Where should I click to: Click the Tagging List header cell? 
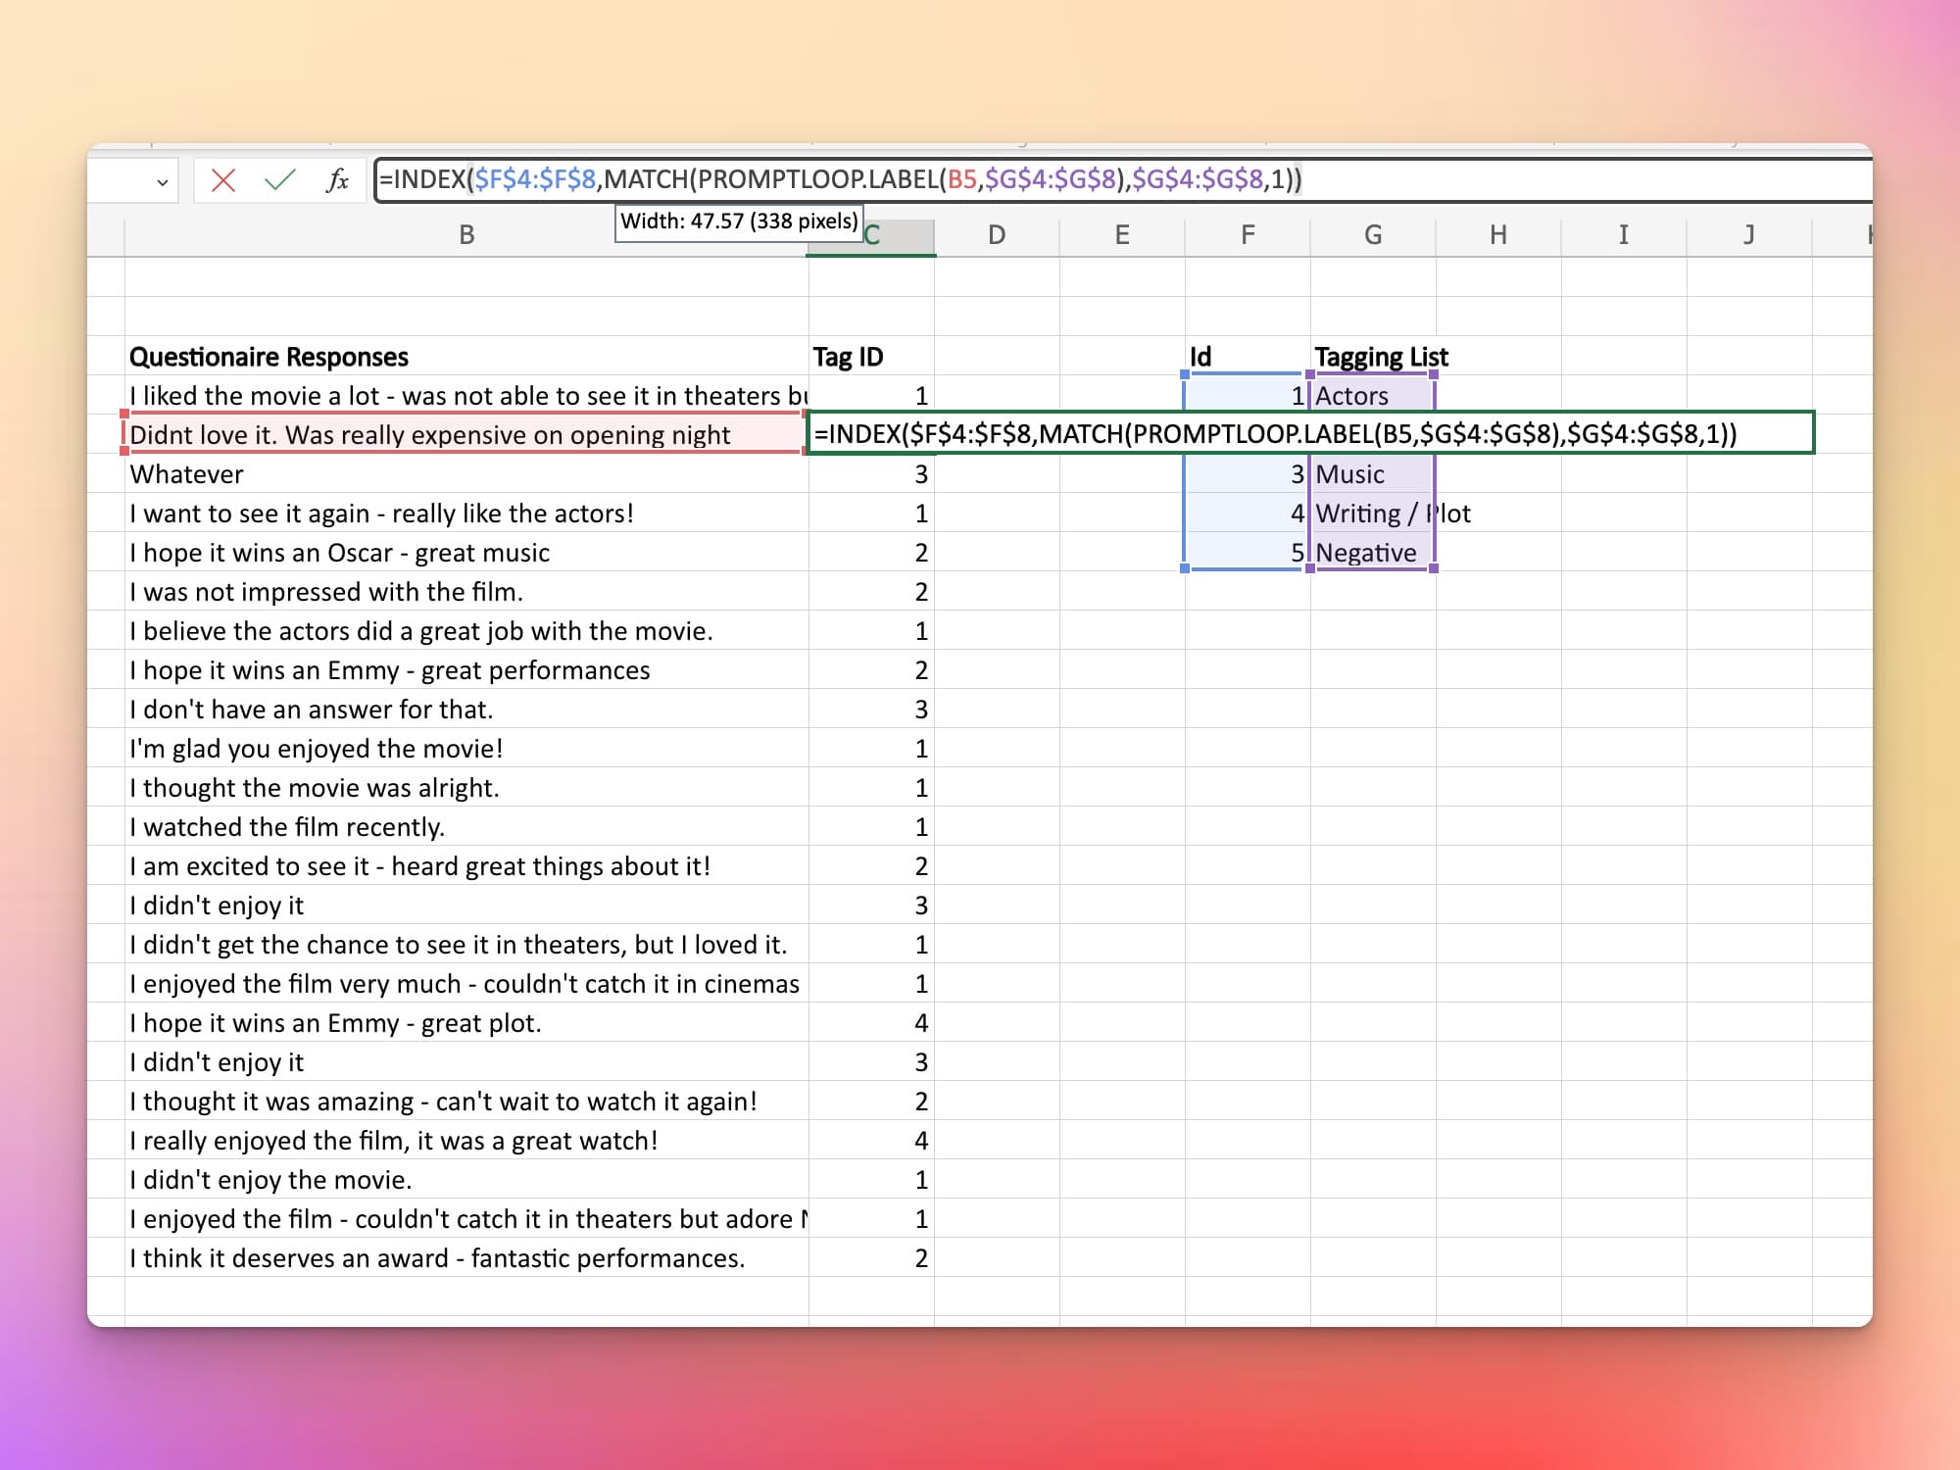click(x=1381, y=357)
